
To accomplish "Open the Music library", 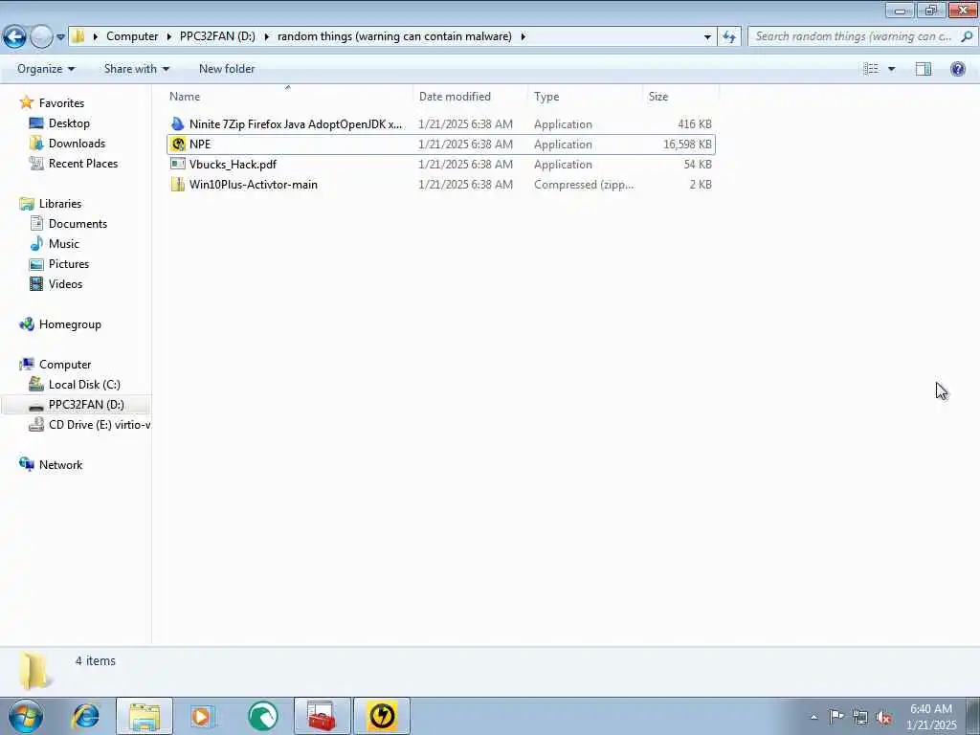I will click(64, 244).
